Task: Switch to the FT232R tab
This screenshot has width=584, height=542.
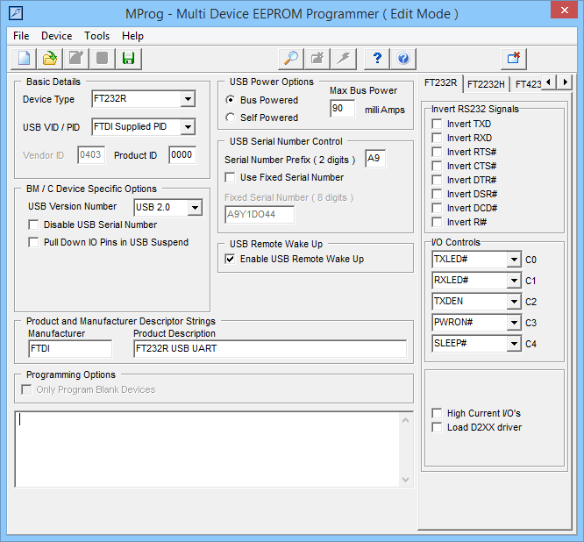Action: click(x=440, y=83)
